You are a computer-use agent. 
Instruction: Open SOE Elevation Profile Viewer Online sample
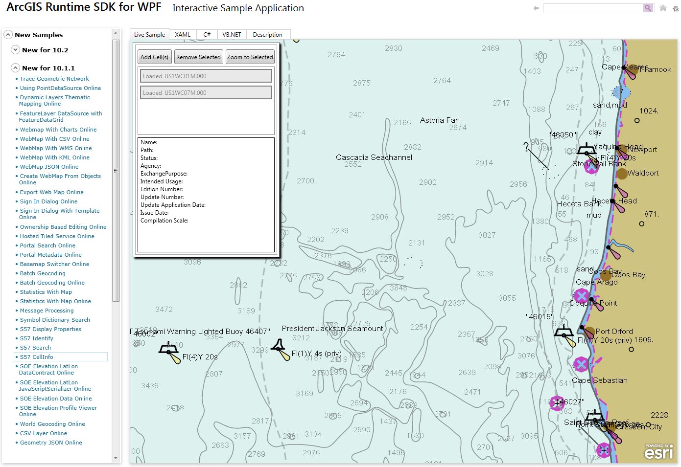[58, 411]
